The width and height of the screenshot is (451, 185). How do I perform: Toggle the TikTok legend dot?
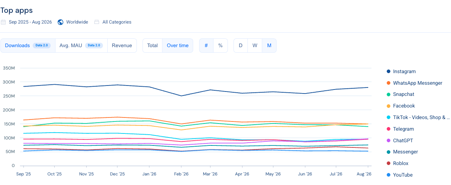(x=389, y=117)
